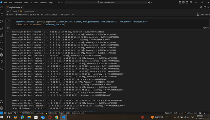This screenshot has height=120, width=210.
Task: Expand the run cell options chevron
Action: (x=10, y=20)
